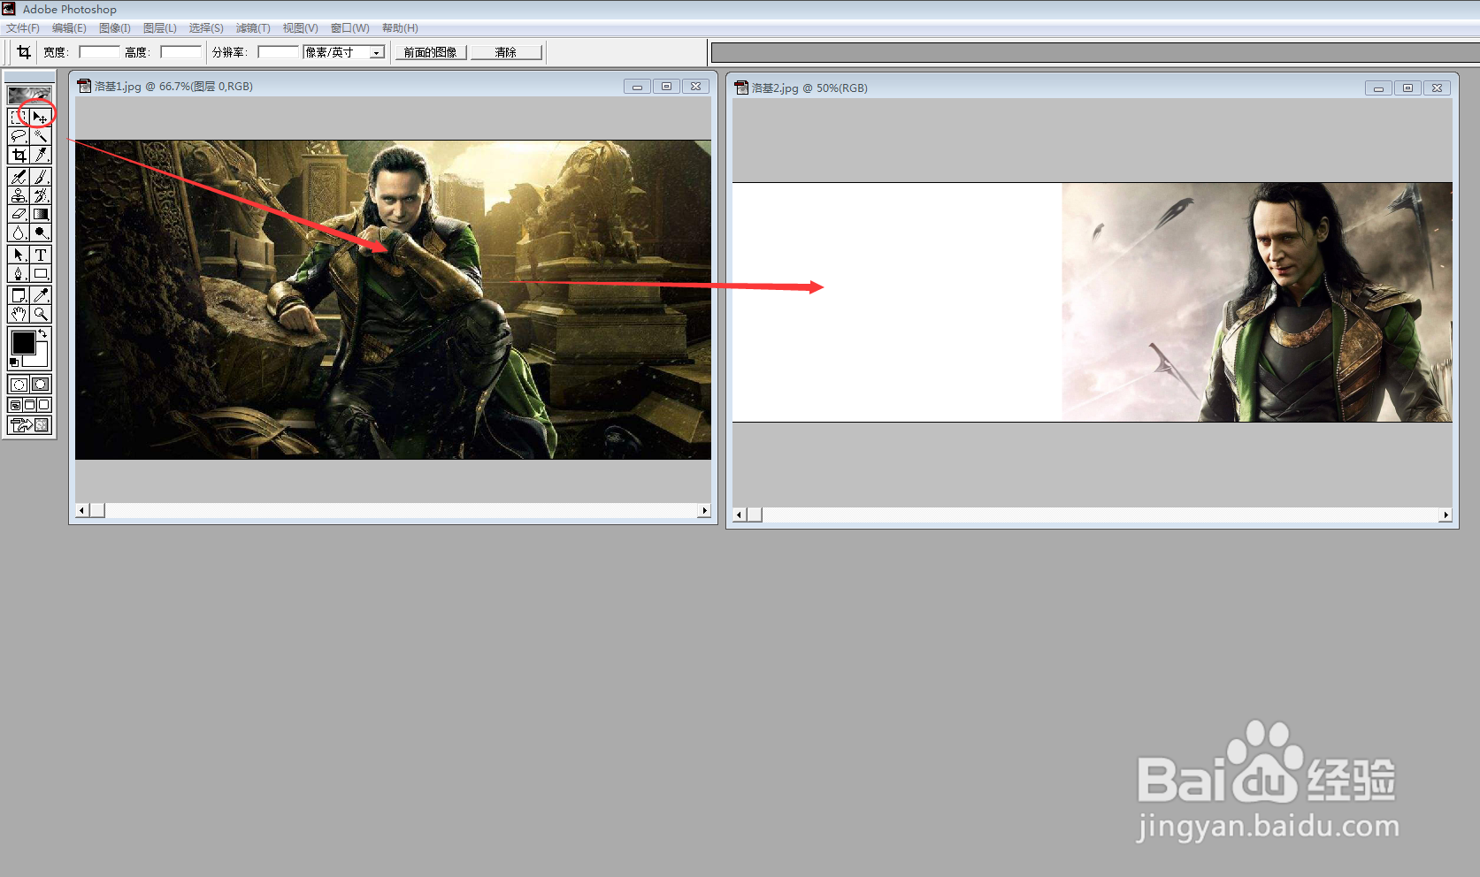Select the Hand tool
This screenshot has width=1480, height=877.
(19, 314)
